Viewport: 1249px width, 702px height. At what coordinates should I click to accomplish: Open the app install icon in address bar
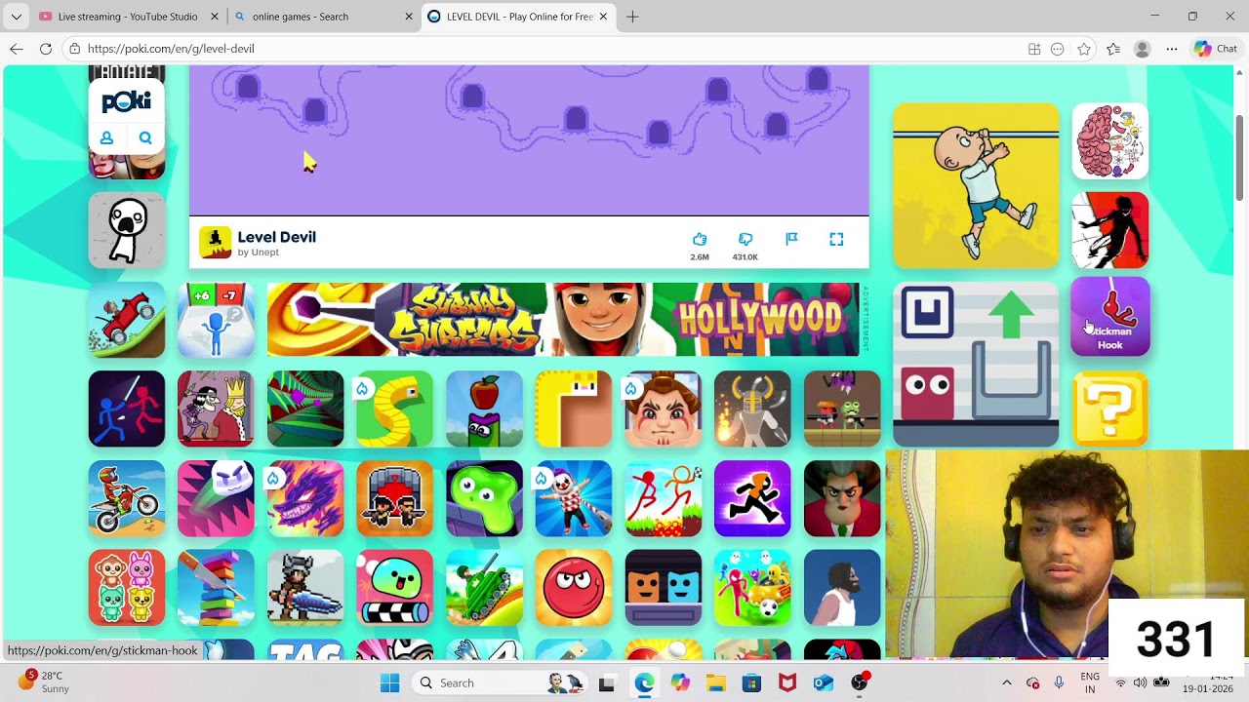point(1034,49)
